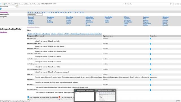Jump to the skipSelect flag link
This screenshot has height=102, width=181.
(98, 34)
